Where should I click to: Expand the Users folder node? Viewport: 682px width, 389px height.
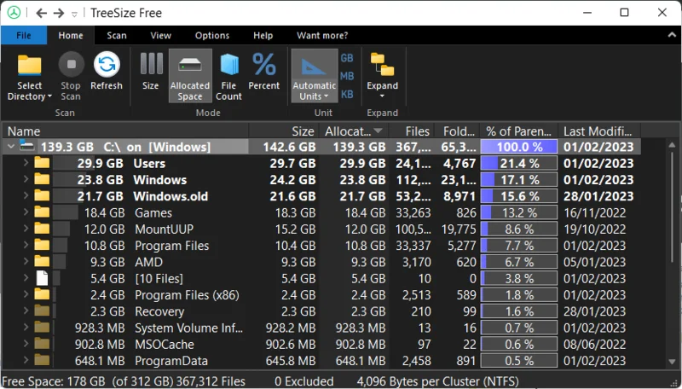pos(26,164)
